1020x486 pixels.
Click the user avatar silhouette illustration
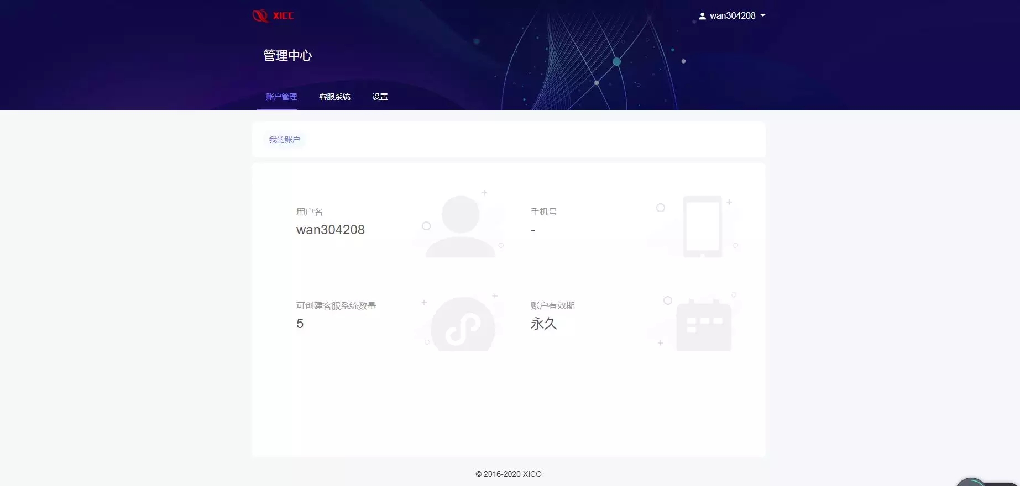(x=460, y=226)
